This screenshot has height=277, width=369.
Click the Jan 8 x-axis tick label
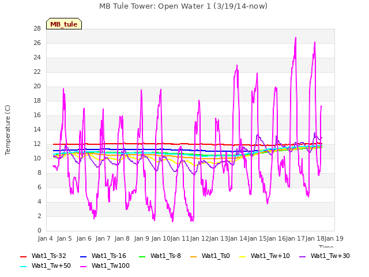click(122, 238)
